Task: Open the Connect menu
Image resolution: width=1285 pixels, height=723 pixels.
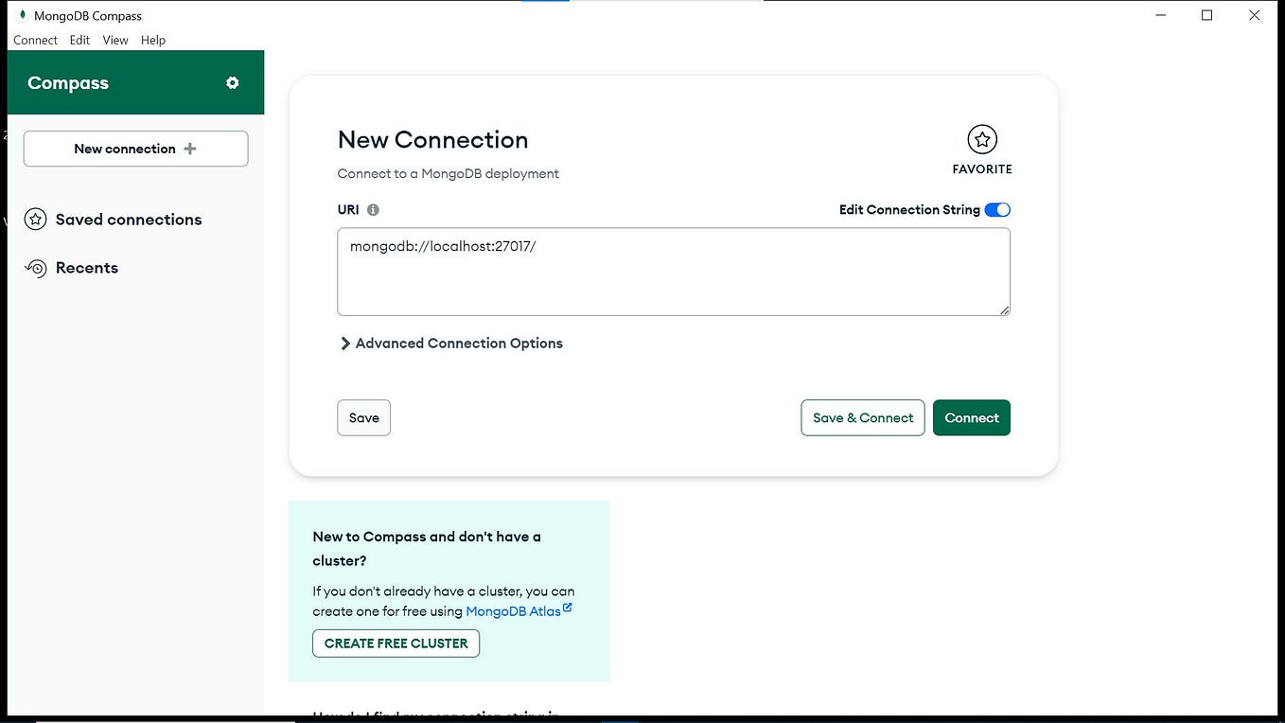Action: pos(35,40)
